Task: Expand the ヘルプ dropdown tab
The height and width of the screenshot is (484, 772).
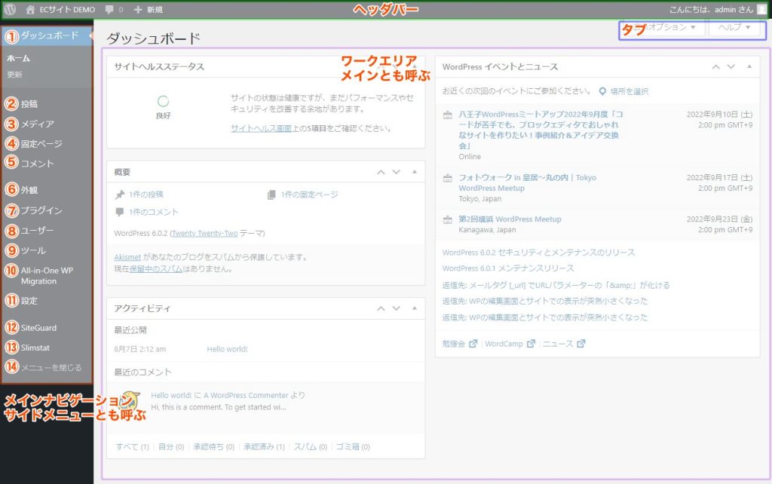Action: pyautogui.click(x=734, y=28)
